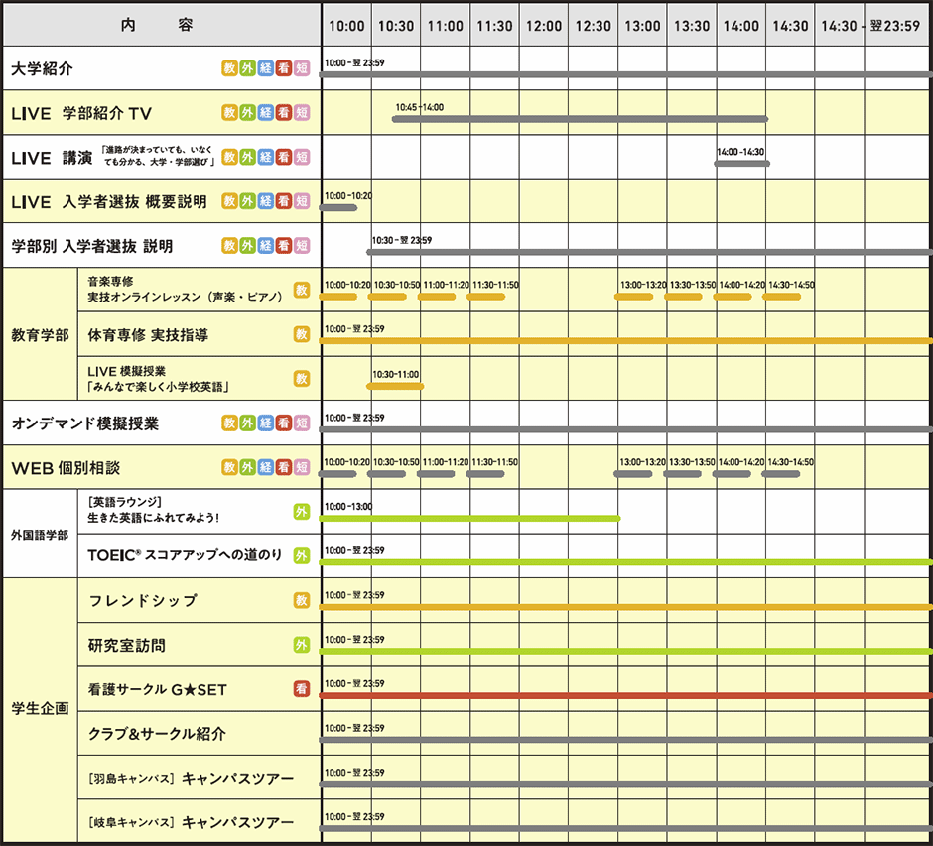Click the 学生企画 group label
This screenshot has height=846, width=933.
[x=41, y=708]
